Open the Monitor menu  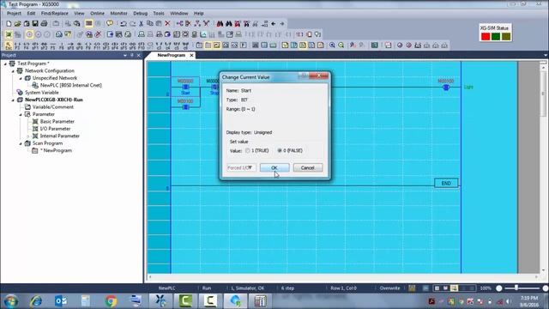coord(118,14)
